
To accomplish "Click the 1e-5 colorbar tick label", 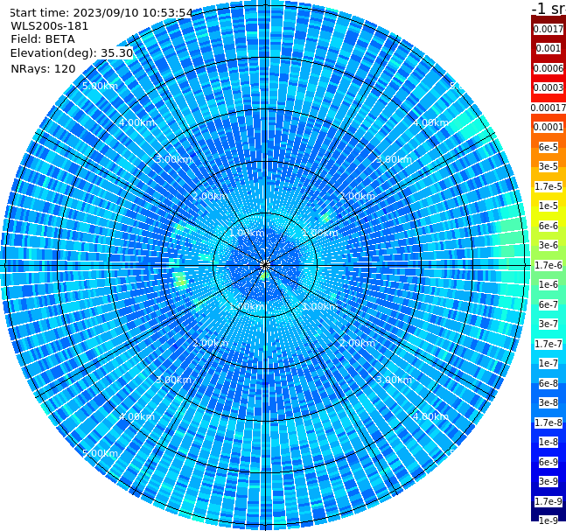I will (x=549, y=206).
